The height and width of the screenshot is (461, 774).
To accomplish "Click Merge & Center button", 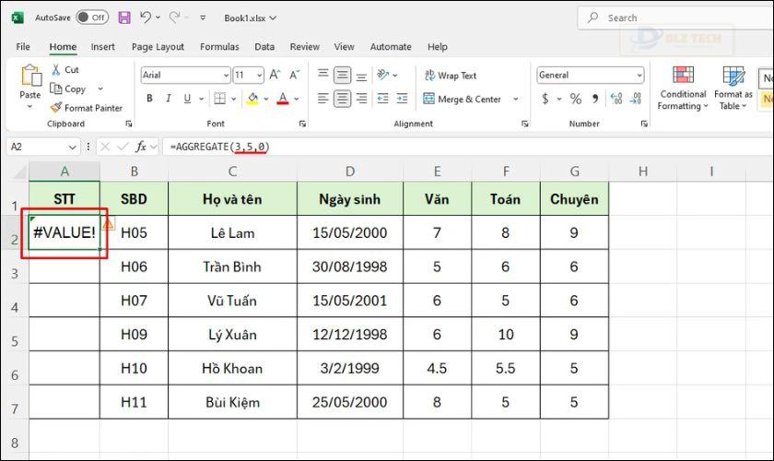I will click(x=463, y=99).
